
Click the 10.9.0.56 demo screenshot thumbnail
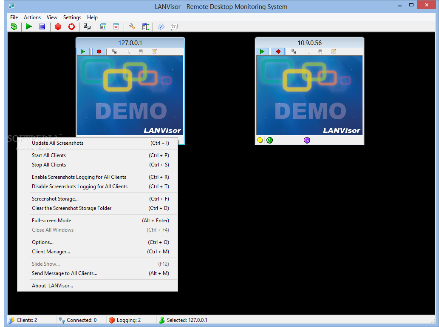pos(309,95)
